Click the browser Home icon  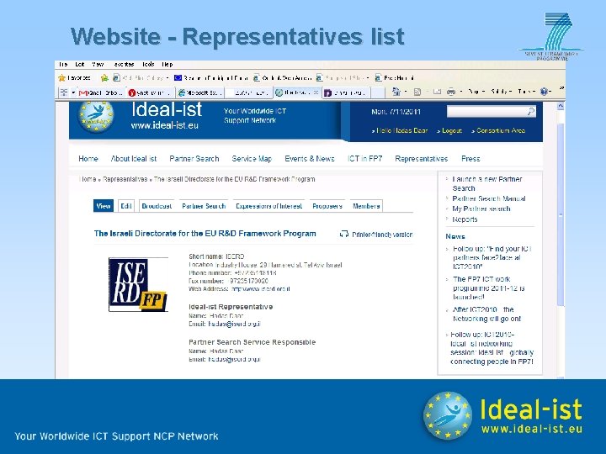tap(396, 92)
